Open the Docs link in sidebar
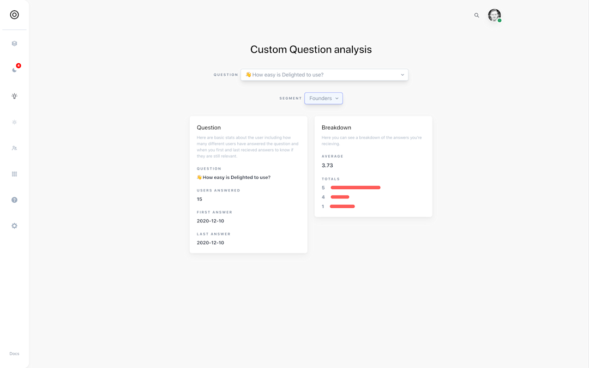This screenshot has height=368, width=589. tap(14, 354)
